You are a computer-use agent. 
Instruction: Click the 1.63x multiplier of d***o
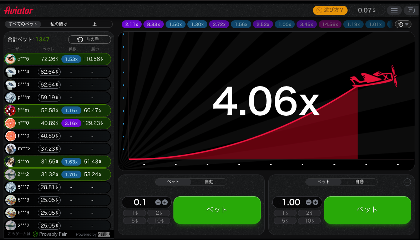click(71, 162)
